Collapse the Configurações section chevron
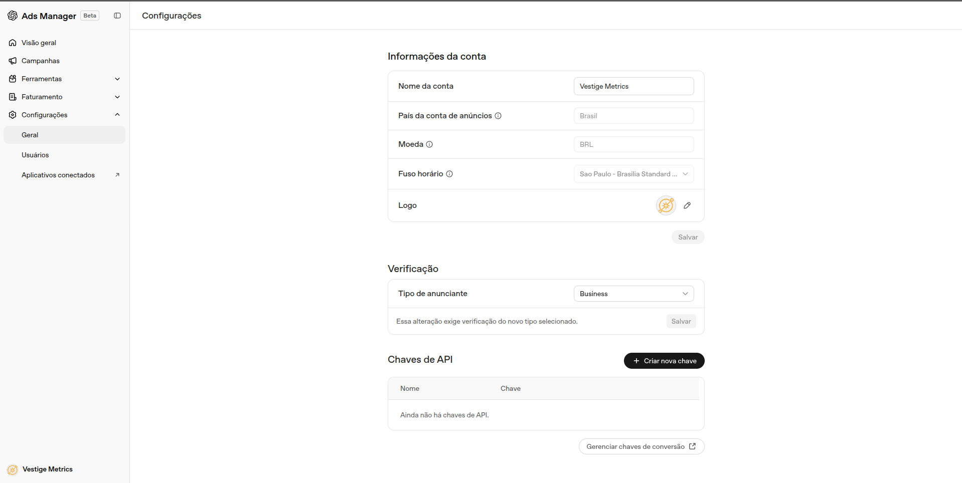 [117, 115]
